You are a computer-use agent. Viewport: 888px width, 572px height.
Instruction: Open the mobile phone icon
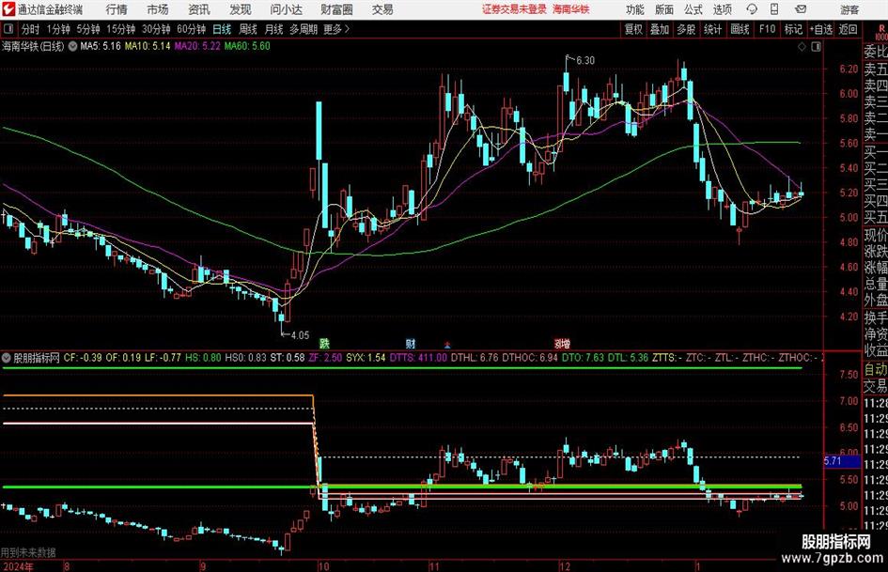(x=774, y=9)
